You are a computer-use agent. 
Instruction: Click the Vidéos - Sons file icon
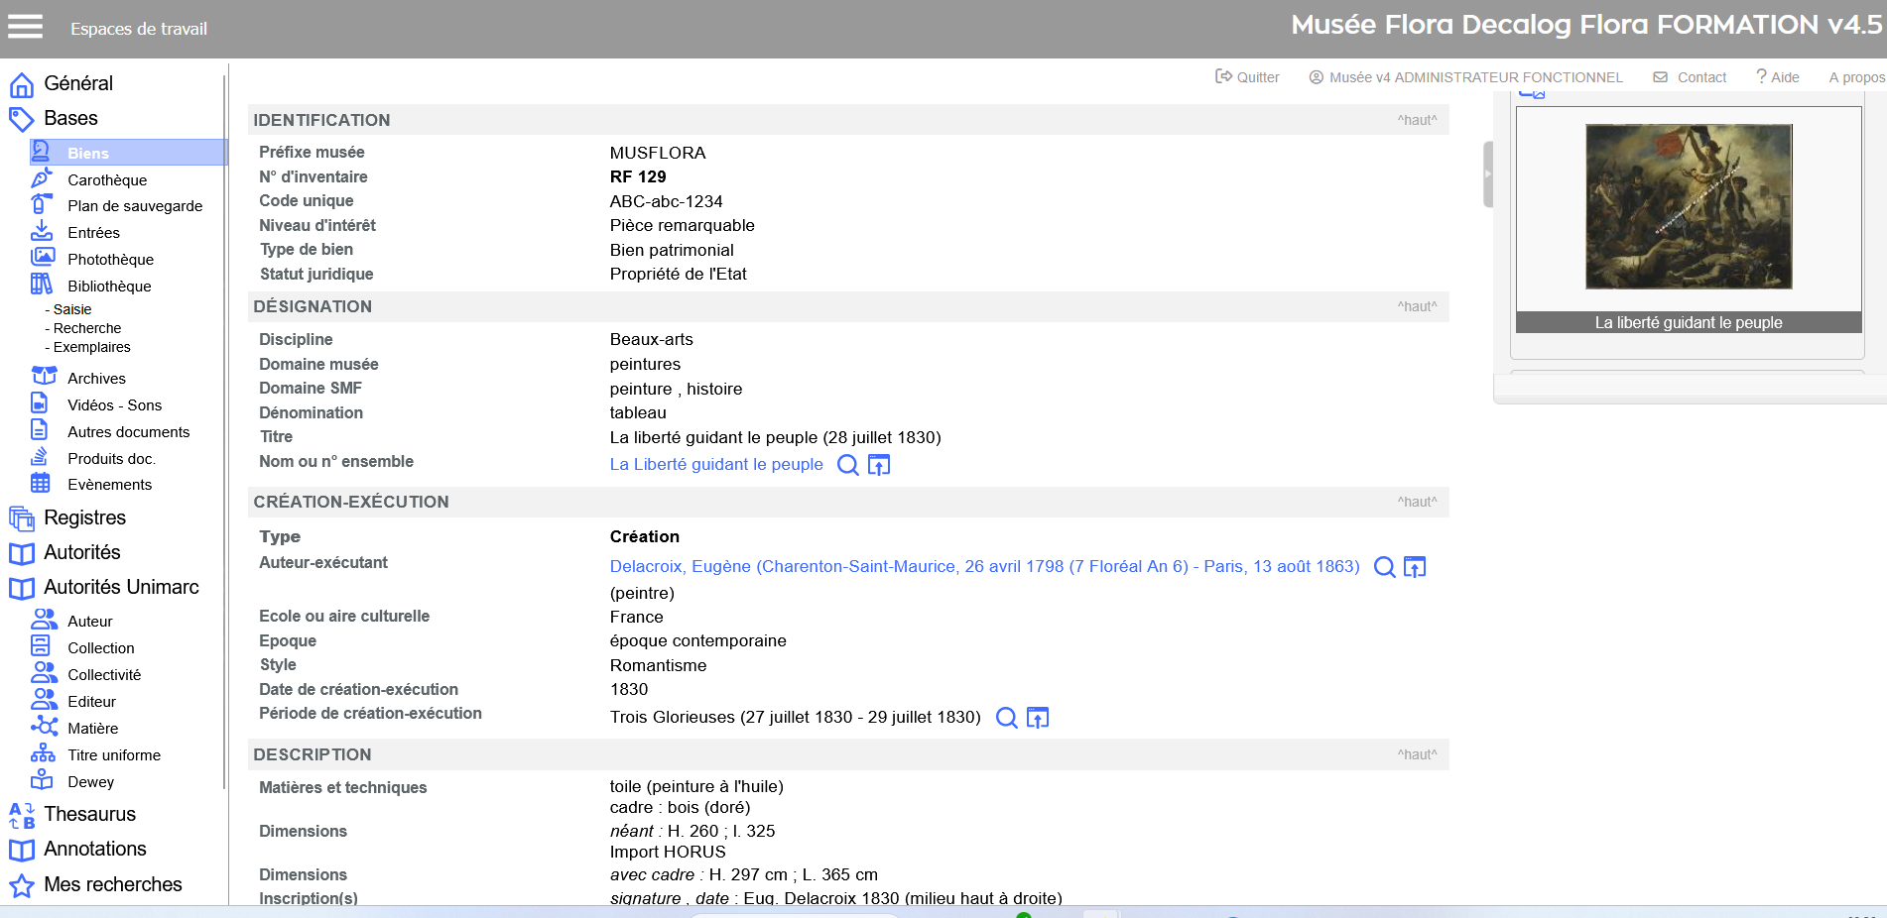40,403
